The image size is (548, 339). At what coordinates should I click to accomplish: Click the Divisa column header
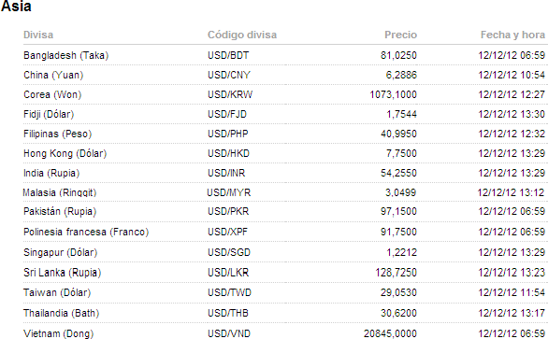[x=38, y=35]
